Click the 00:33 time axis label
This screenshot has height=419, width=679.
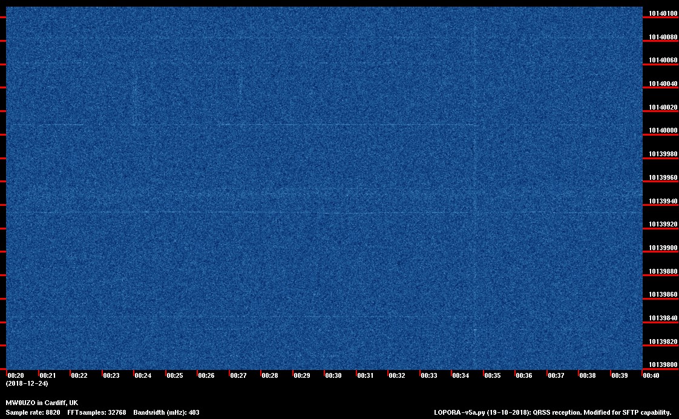tap(429, 375)
